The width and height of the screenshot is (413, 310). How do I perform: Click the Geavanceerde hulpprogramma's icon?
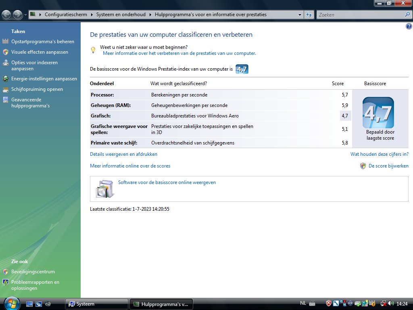pos(6,100)
